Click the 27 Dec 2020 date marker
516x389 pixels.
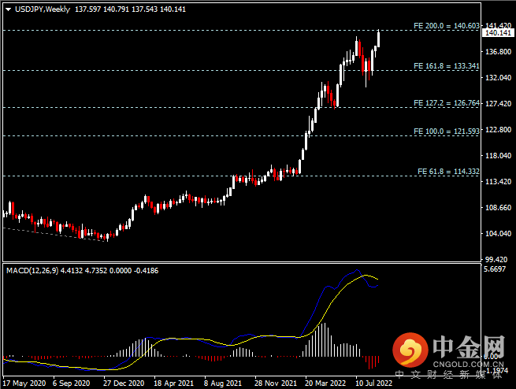click(124, 383)
